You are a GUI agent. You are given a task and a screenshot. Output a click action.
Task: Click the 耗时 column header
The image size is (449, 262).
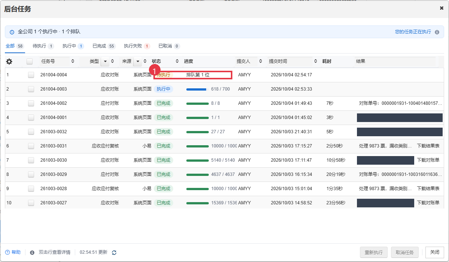click(x=327, y=61)
